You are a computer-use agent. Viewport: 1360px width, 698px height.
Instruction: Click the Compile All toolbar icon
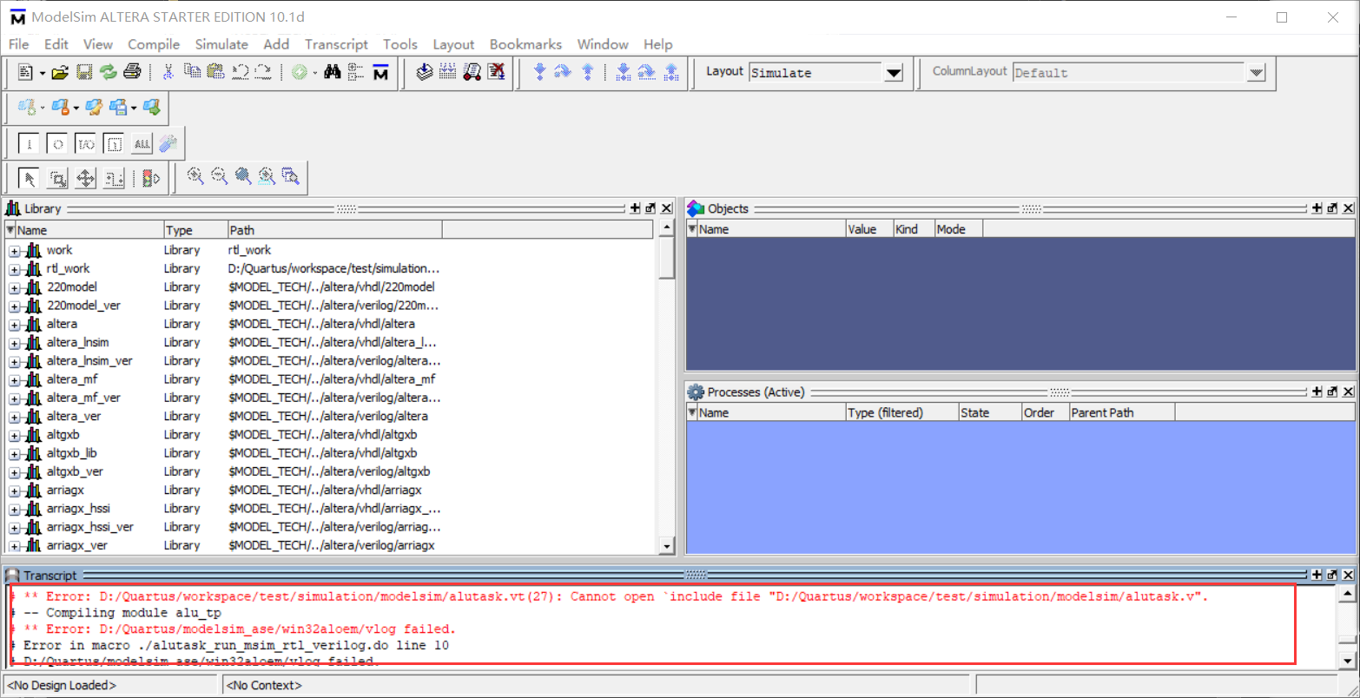click(448, 72)
